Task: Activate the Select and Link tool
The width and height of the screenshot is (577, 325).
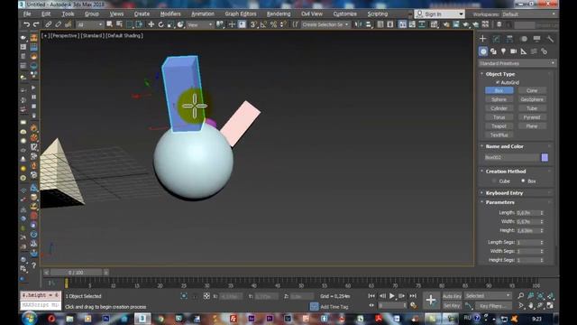Action: coord(48,24)
